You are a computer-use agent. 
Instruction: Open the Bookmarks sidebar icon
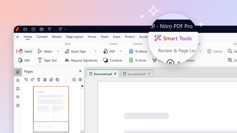coord(18,89)
